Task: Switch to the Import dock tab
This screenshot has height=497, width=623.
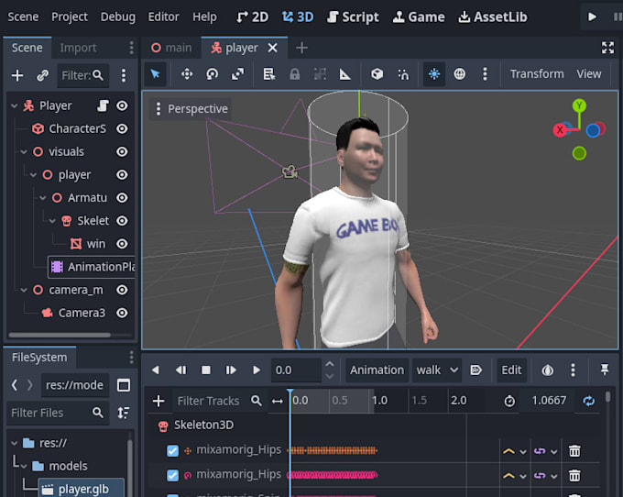Action: (x=78, y=48)
